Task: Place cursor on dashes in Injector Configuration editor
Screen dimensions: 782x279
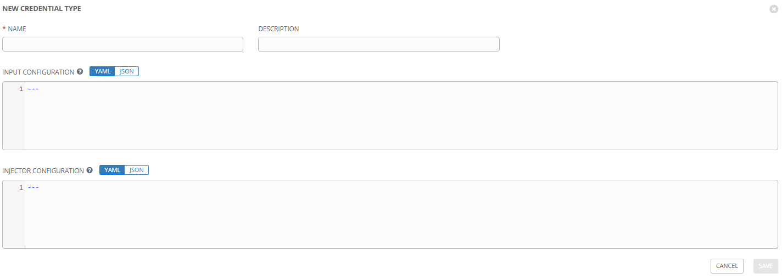Action: tap(33, 187)
